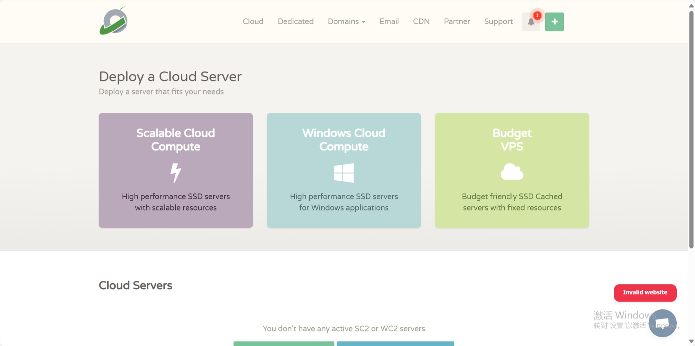This screenshot has height=346, width=695.
Task: Click the Windows logo icon
Action: (x=344, y=173)
